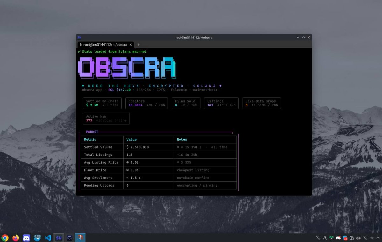Launch Visual Studio Code from taskbar

[48, 238]
